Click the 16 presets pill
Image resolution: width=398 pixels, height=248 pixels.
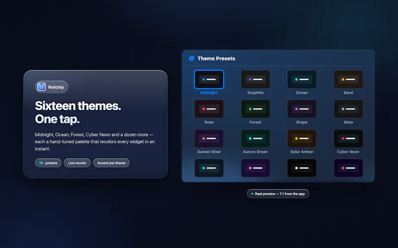coord(48,163)
